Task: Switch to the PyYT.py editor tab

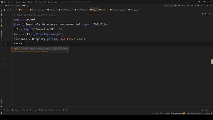Action: pyautogui.click(x=104, y=10)
